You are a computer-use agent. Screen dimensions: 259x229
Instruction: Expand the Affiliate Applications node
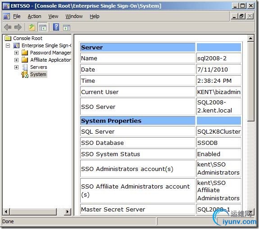click(x=16, y=60)
